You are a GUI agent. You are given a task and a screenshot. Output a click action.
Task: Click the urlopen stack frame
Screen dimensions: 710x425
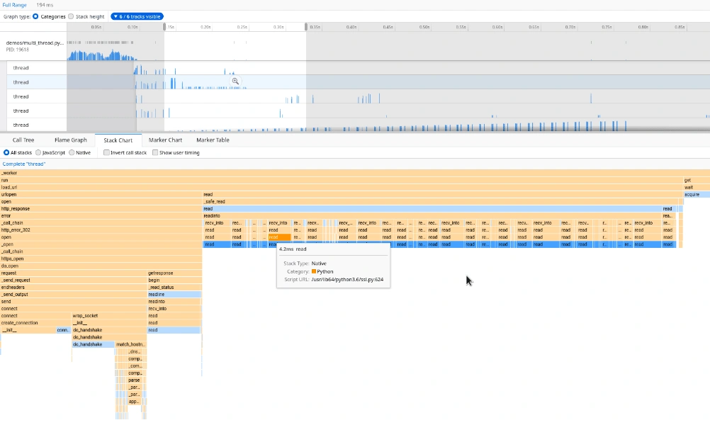[x=101, y=195]
